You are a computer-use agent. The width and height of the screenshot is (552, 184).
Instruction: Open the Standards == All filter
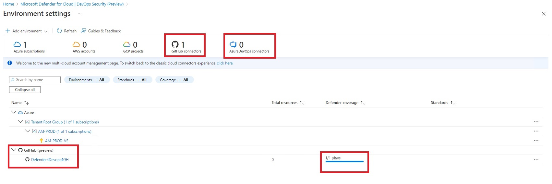132,80
